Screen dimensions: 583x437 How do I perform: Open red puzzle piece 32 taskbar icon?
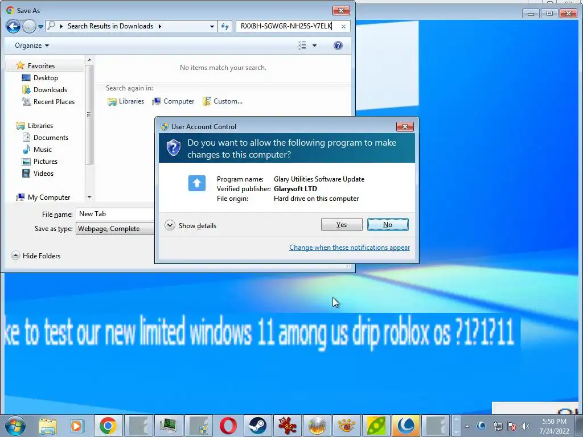288,426
